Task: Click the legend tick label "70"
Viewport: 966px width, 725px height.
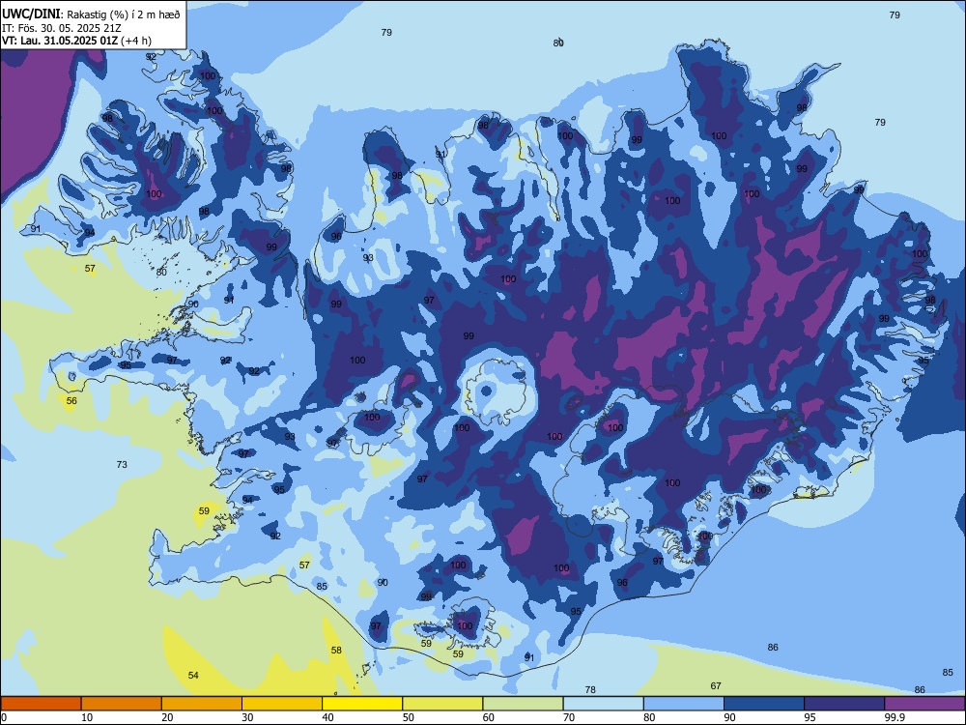Action: [x=569, y=717]
